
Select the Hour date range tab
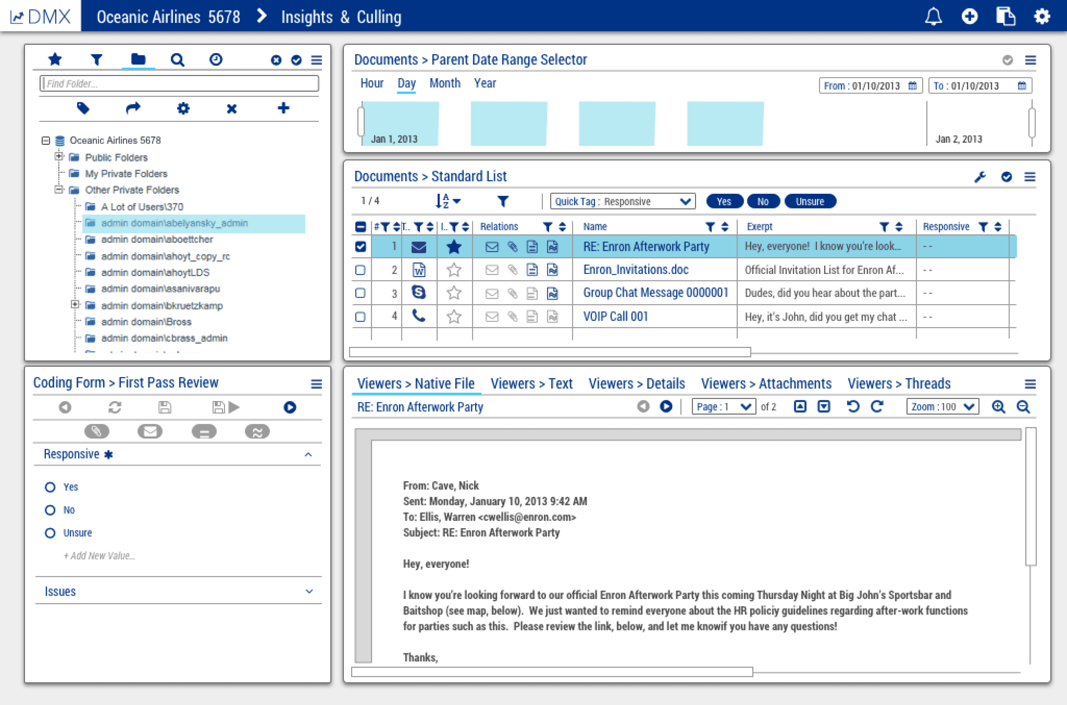click(372, 83)
